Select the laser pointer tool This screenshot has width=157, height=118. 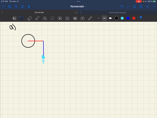pos(90,18)
